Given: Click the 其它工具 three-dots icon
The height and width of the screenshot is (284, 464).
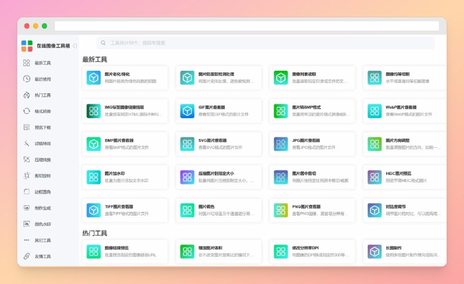Looking at the screenshot, I should 27,240.
